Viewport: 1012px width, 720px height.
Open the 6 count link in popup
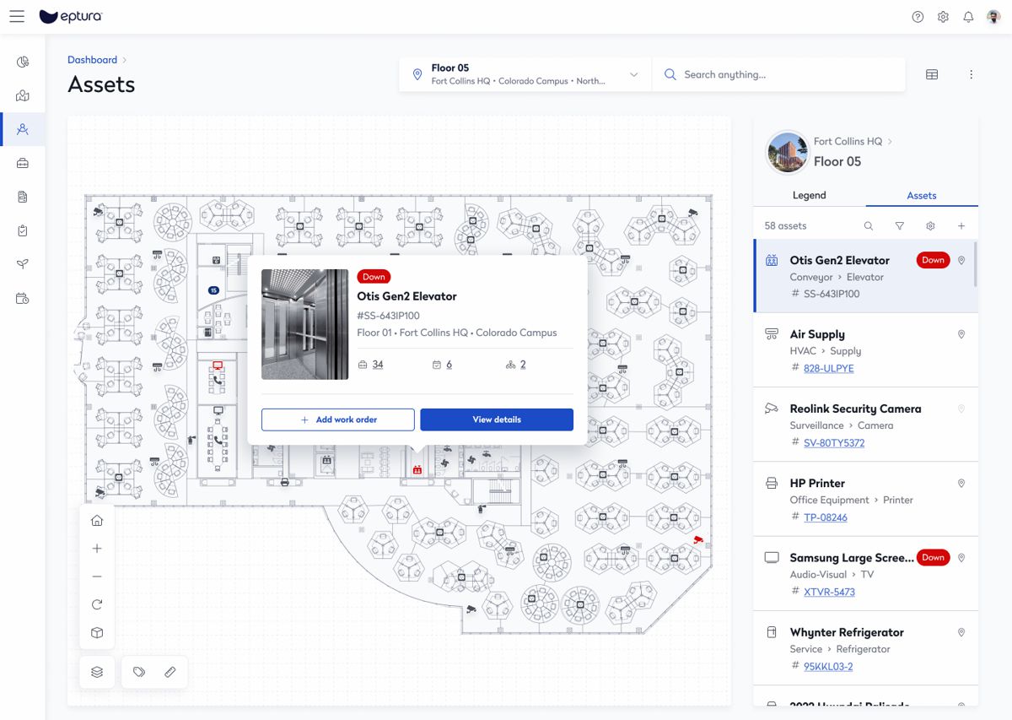coord(449,365)
